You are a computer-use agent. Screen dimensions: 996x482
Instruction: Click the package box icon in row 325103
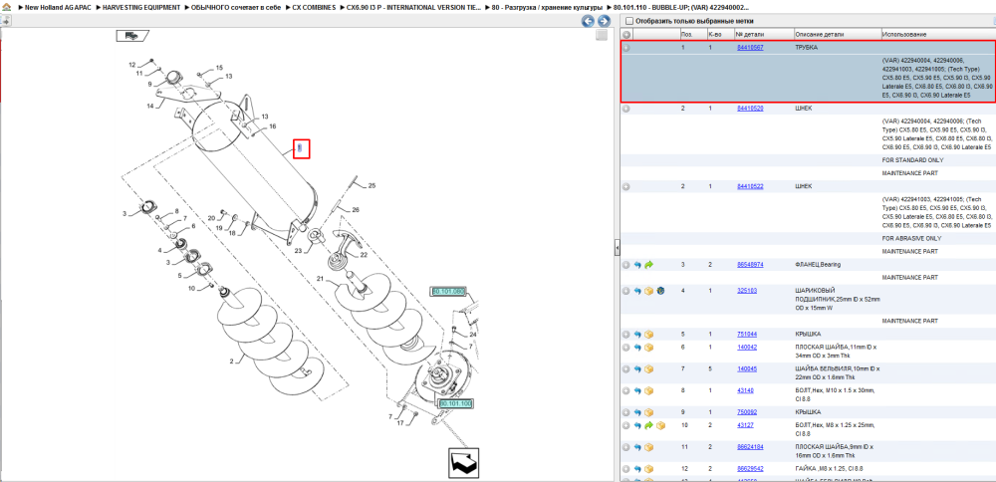point(648,290)
